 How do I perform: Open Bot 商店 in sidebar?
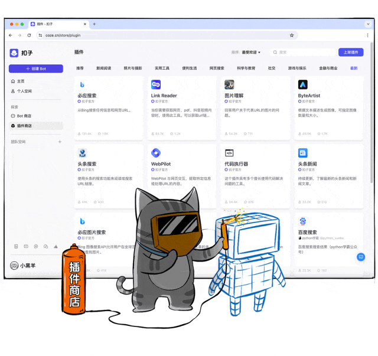tap(21, 116)
